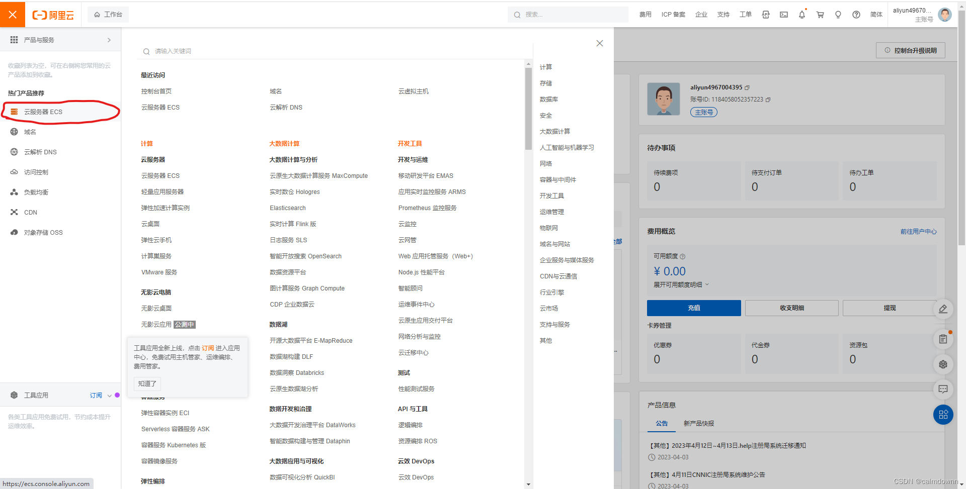Image resolution: width=966 pixels, height=489 pixels.
Task: Click the blue 充值 button
Action: pyautogui.click(x=694, y=308)
